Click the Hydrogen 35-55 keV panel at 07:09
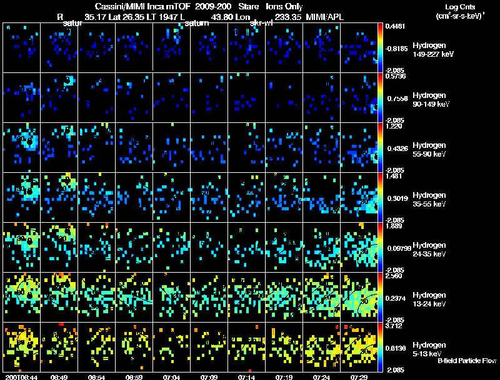This screenshot has width=500, height=380. coord(209,198)
